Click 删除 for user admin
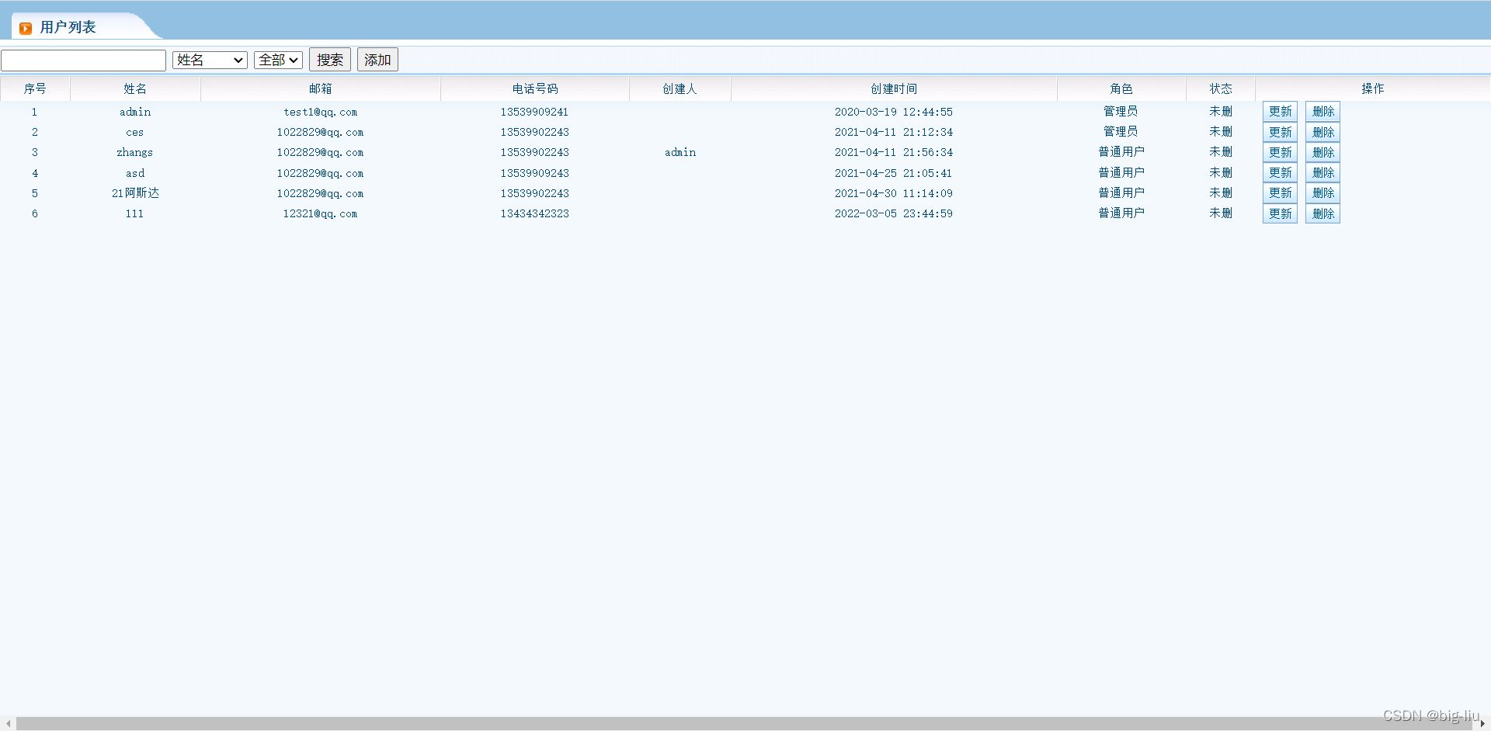 [x=1322, y=112]
